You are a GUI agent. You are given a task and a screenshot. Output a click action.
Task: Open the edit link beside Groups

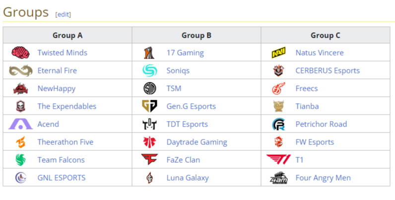pos(63,14)
